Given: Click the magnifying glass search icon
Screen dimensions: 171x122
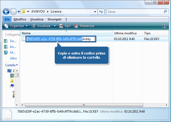Looking at the screenshot, I should (165, 12).
